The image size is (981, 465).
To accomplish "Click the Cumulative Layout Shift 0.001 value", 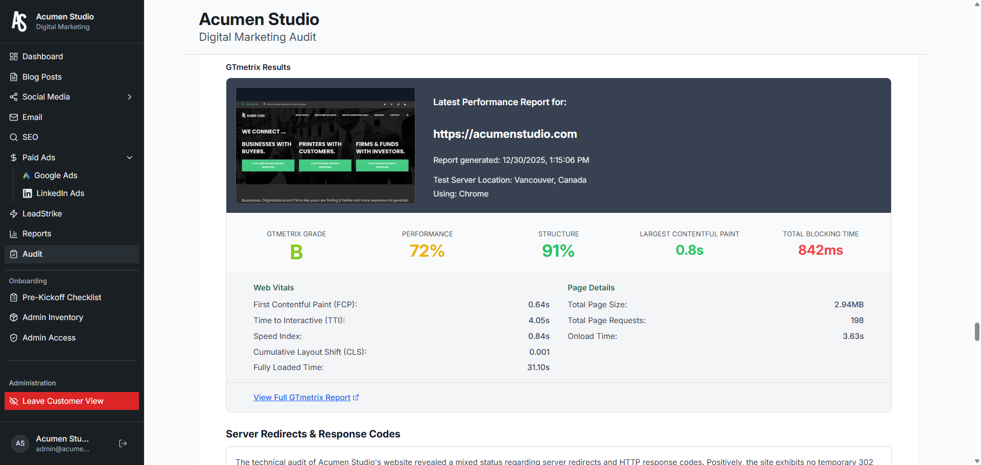I will pos(539,352).
